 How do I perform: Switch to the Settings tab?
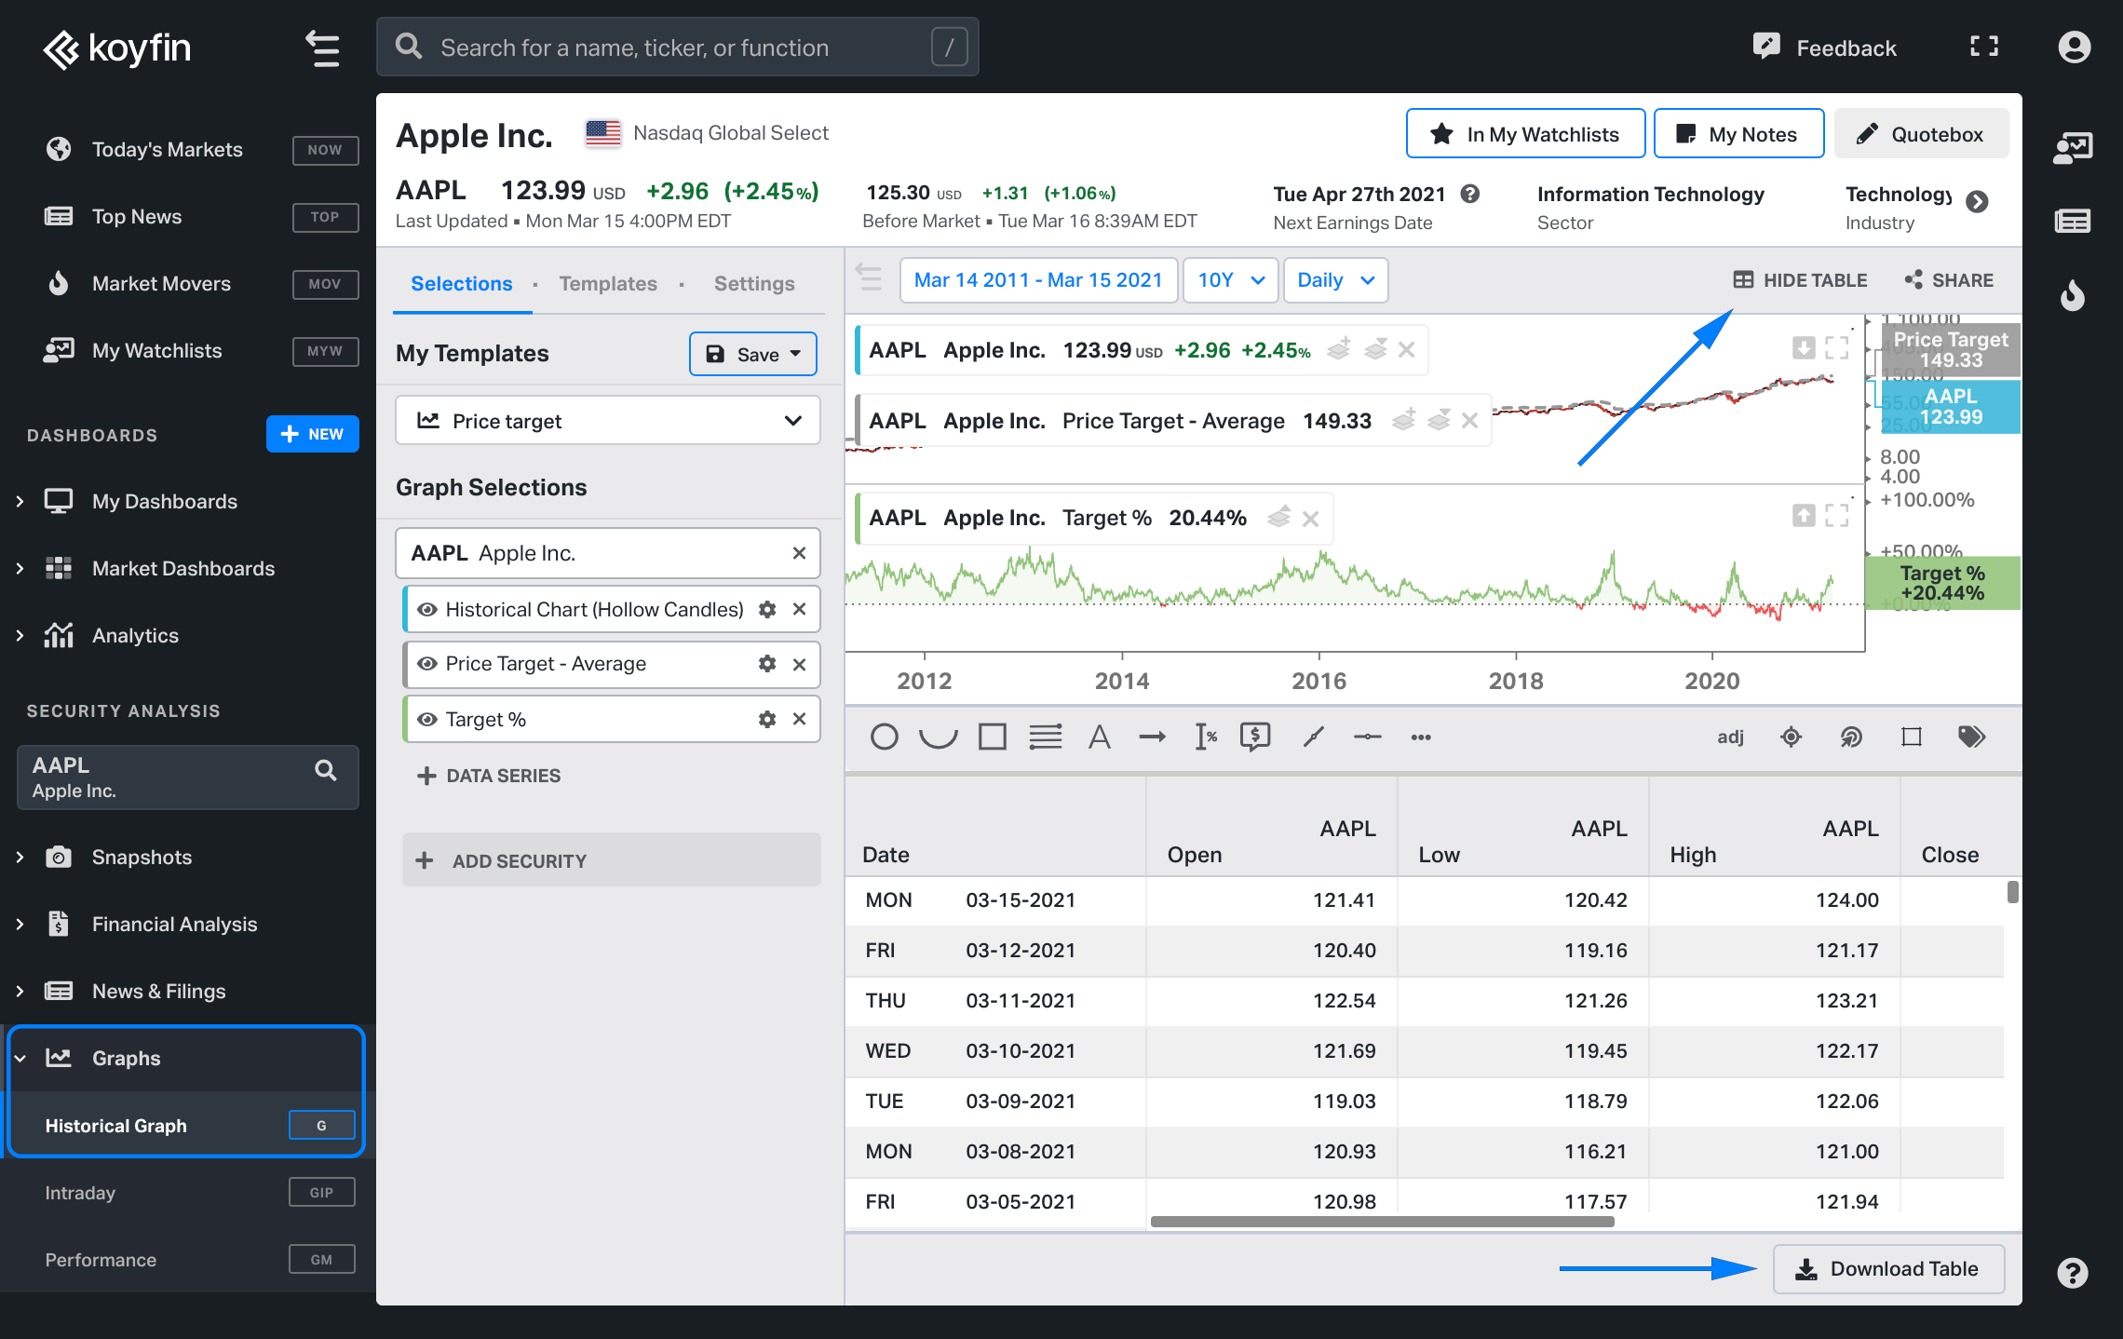[754, 283]
